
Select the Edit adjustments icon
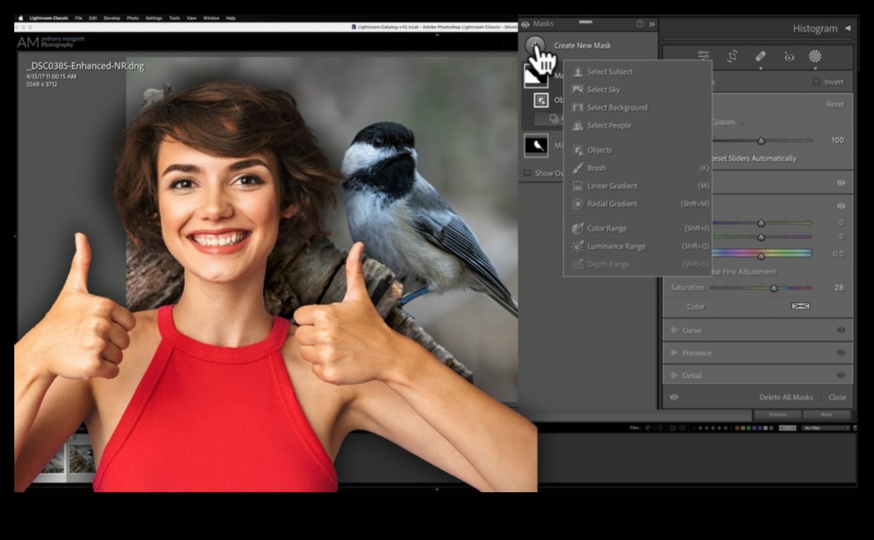703,57
